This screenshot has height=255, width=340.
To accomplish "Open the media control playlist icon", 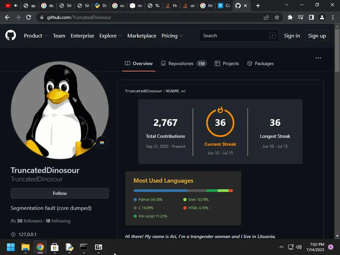I will click(300, 17).
